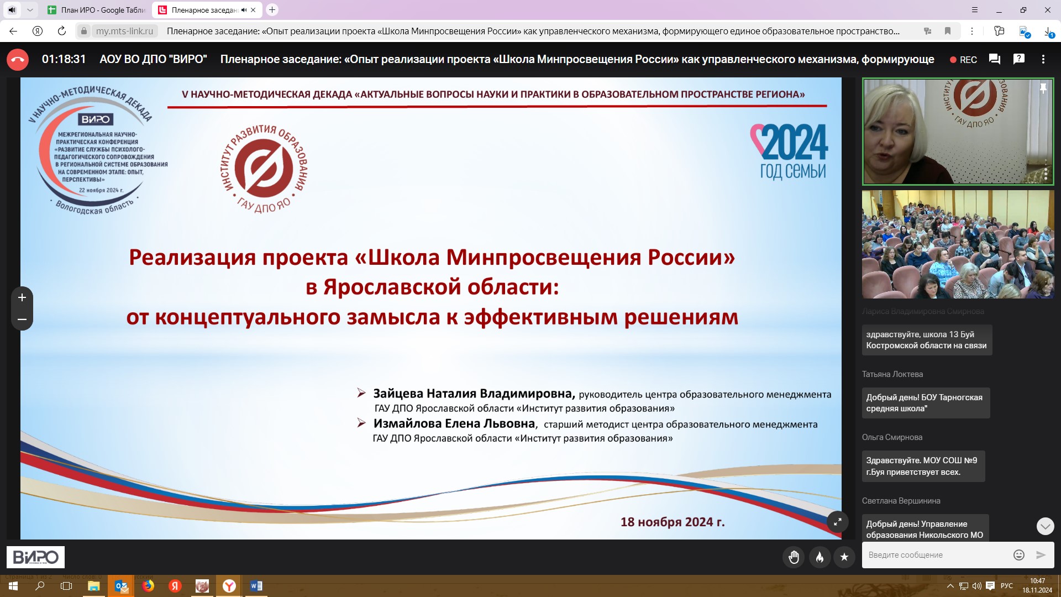Zoom in the presentation with plus button
The image size is (1061, 597).
click(22, 297)
